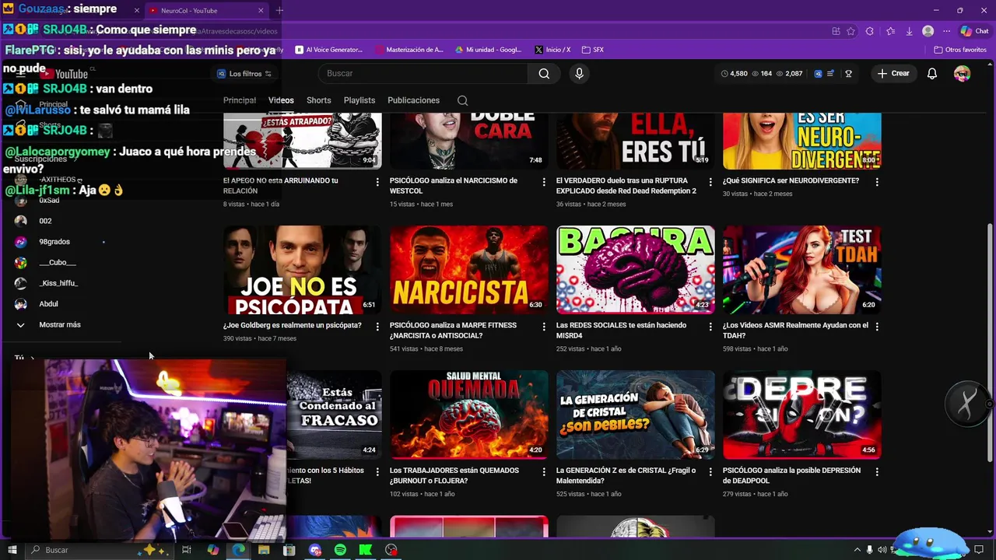Play the GENERACIÓN DE CRISTAL thumbnail

636,415
